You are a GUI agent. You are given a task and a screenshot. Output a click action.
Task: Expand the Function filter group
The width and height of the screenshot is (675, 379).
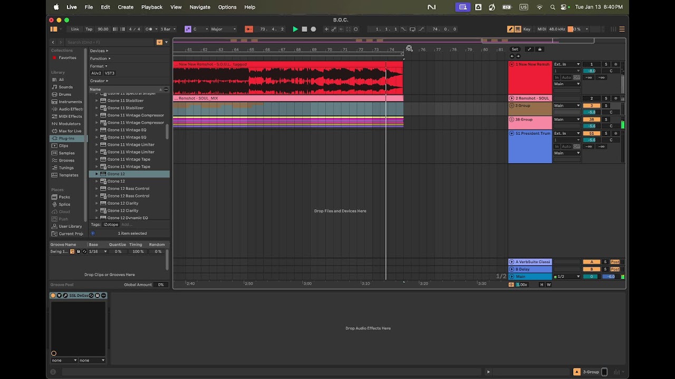tap(100, 58)
